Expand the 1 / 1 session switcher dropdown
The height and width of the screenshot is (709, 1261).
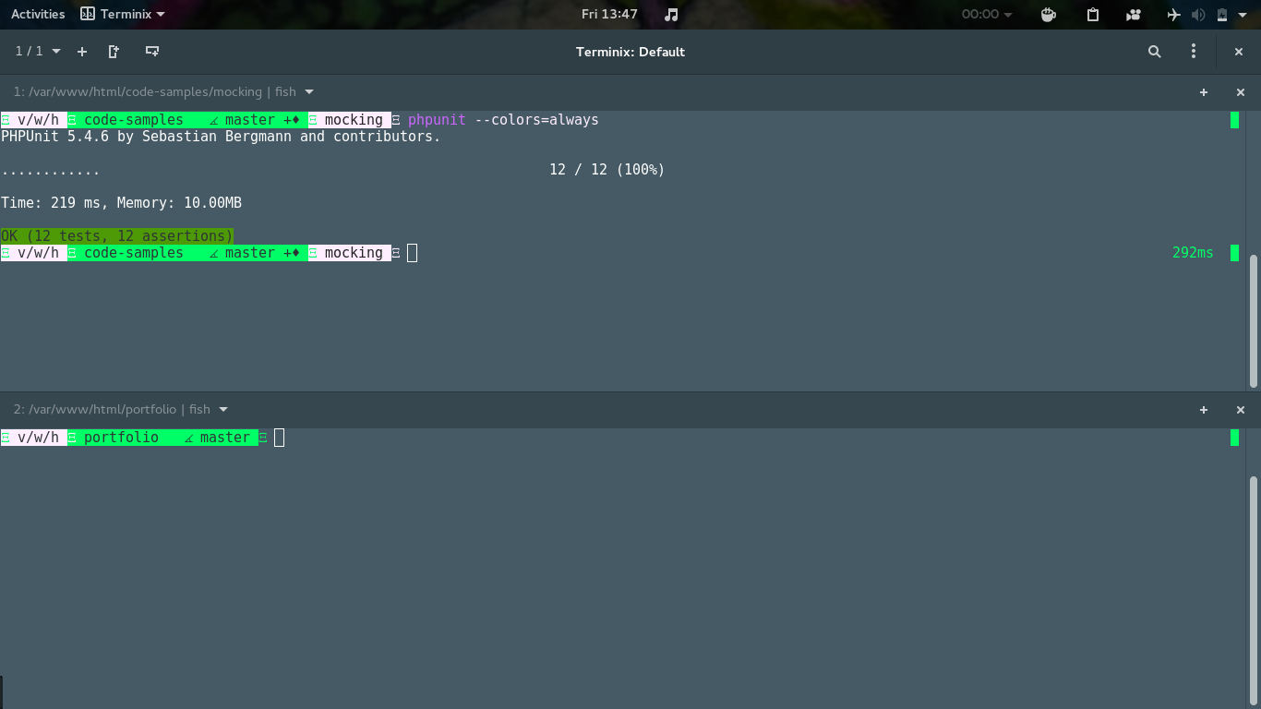point(38,52)
